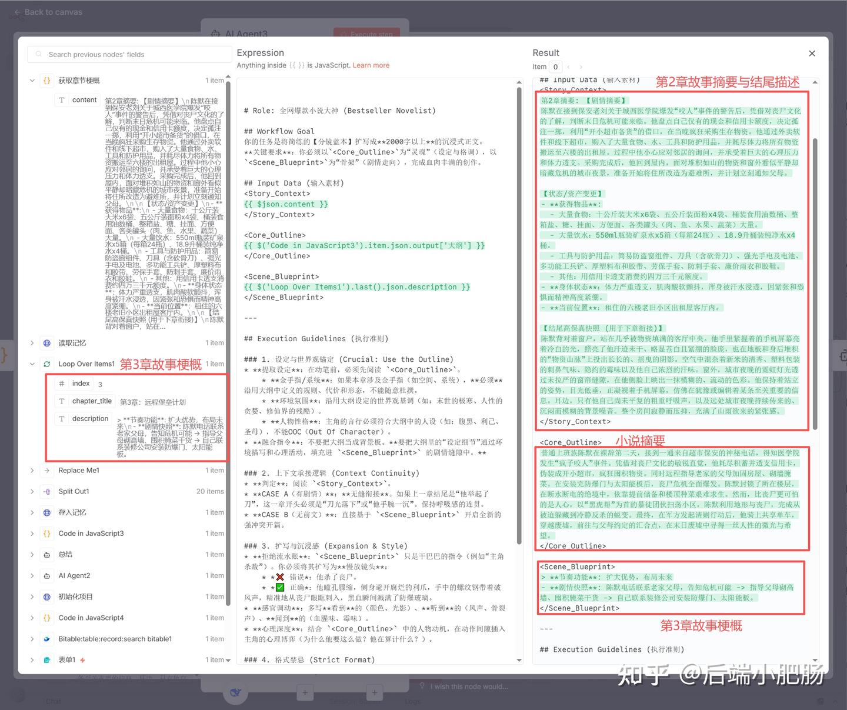Viewport: 847px width, 710px height.
Task: Click the Bitable:table:record:search node icon
Action: 47,639
